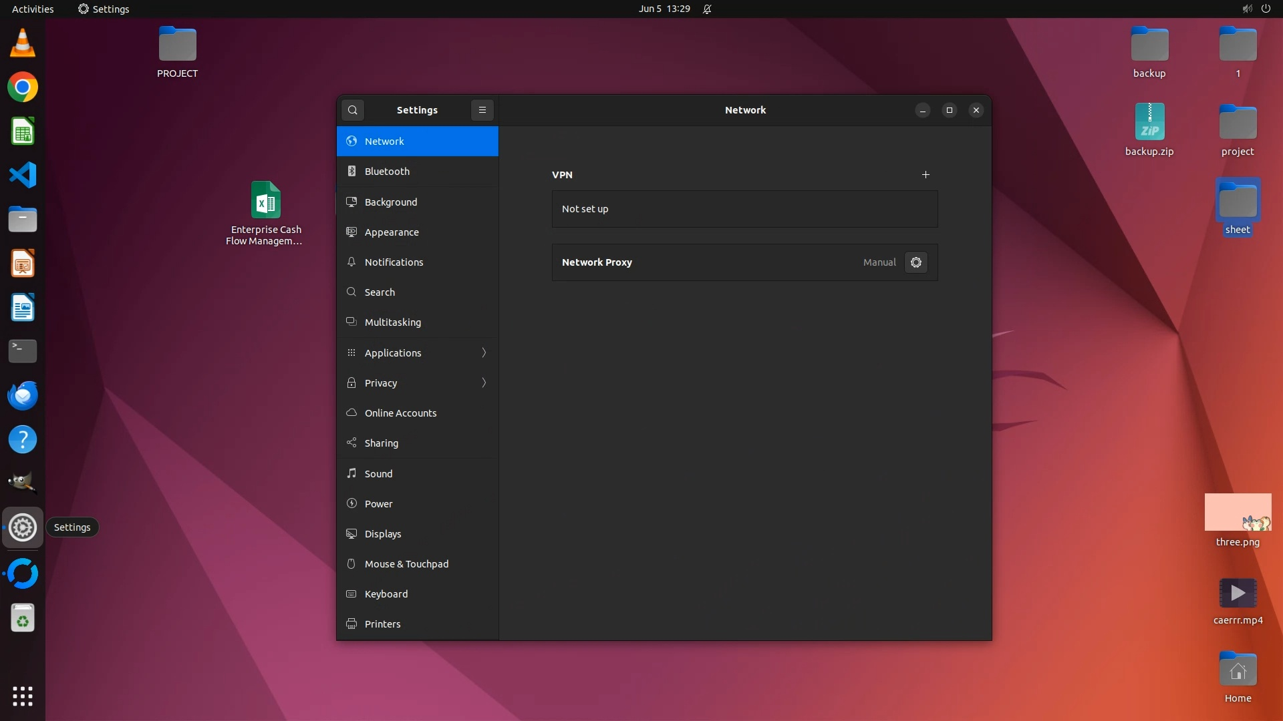Expand the Privacy settings submenu
Viewport: 1283px width, 721px height.
click(483, 383)
